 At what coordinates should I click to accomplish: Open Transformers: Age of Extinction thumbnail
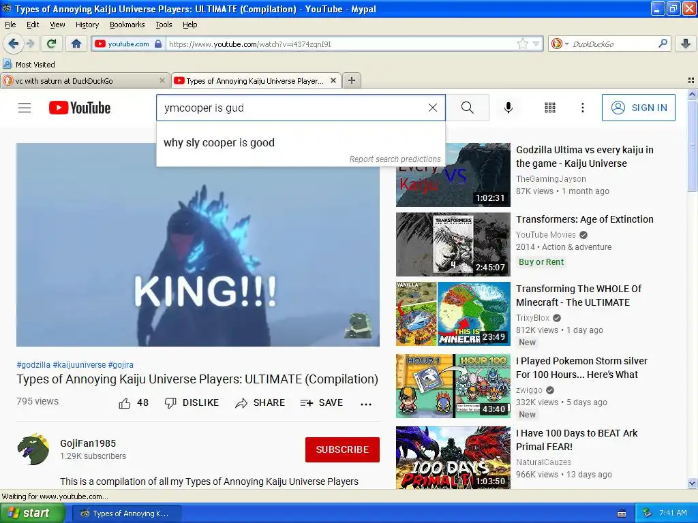pos(453,244)
